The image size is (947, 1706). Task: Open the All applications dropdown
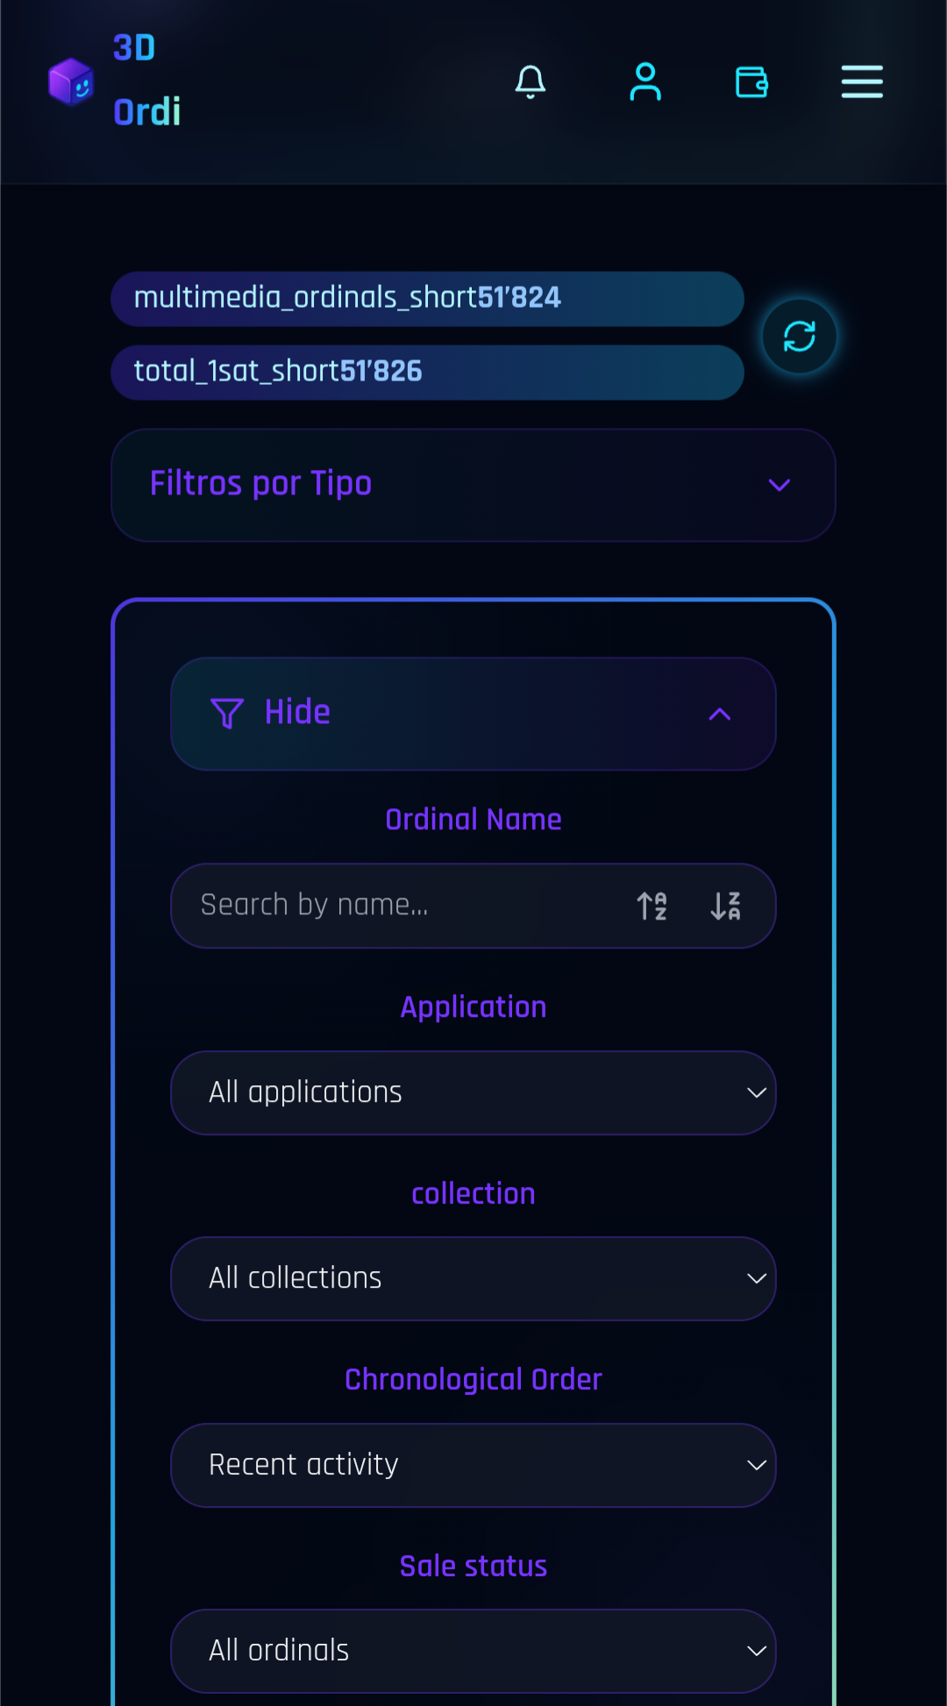[473, 1092]
